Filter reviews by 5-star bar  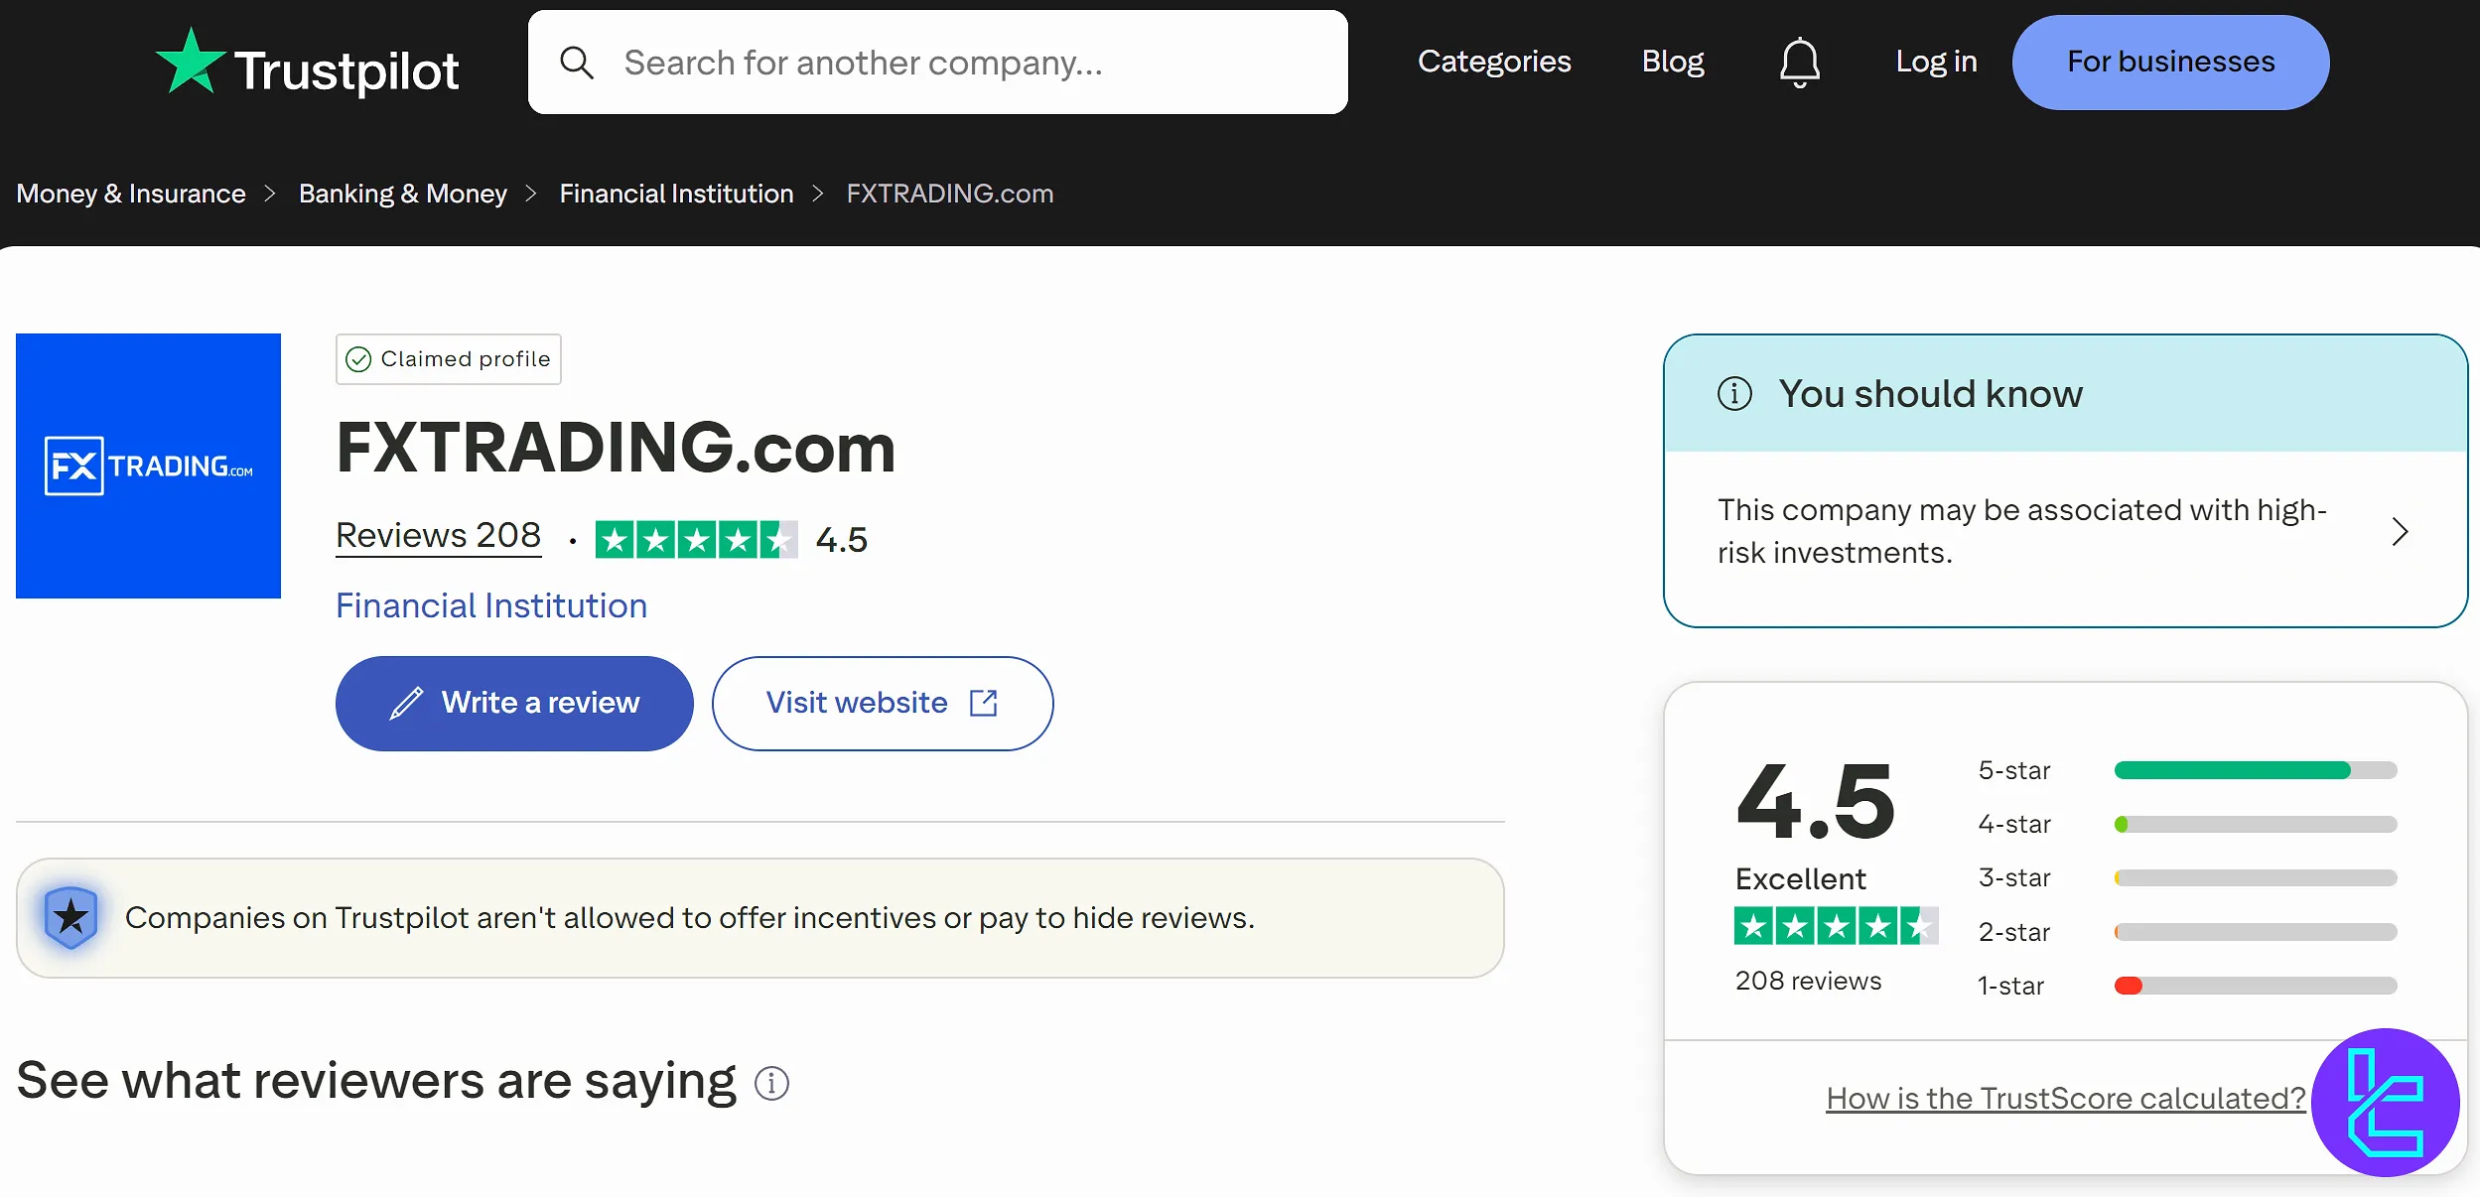[x=2255, y=770]
